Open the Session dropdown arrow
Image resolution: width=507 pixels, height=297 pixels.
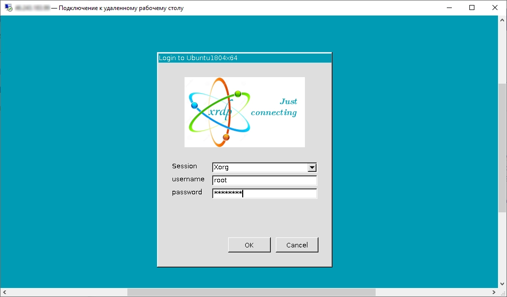(x=312, y=168)
